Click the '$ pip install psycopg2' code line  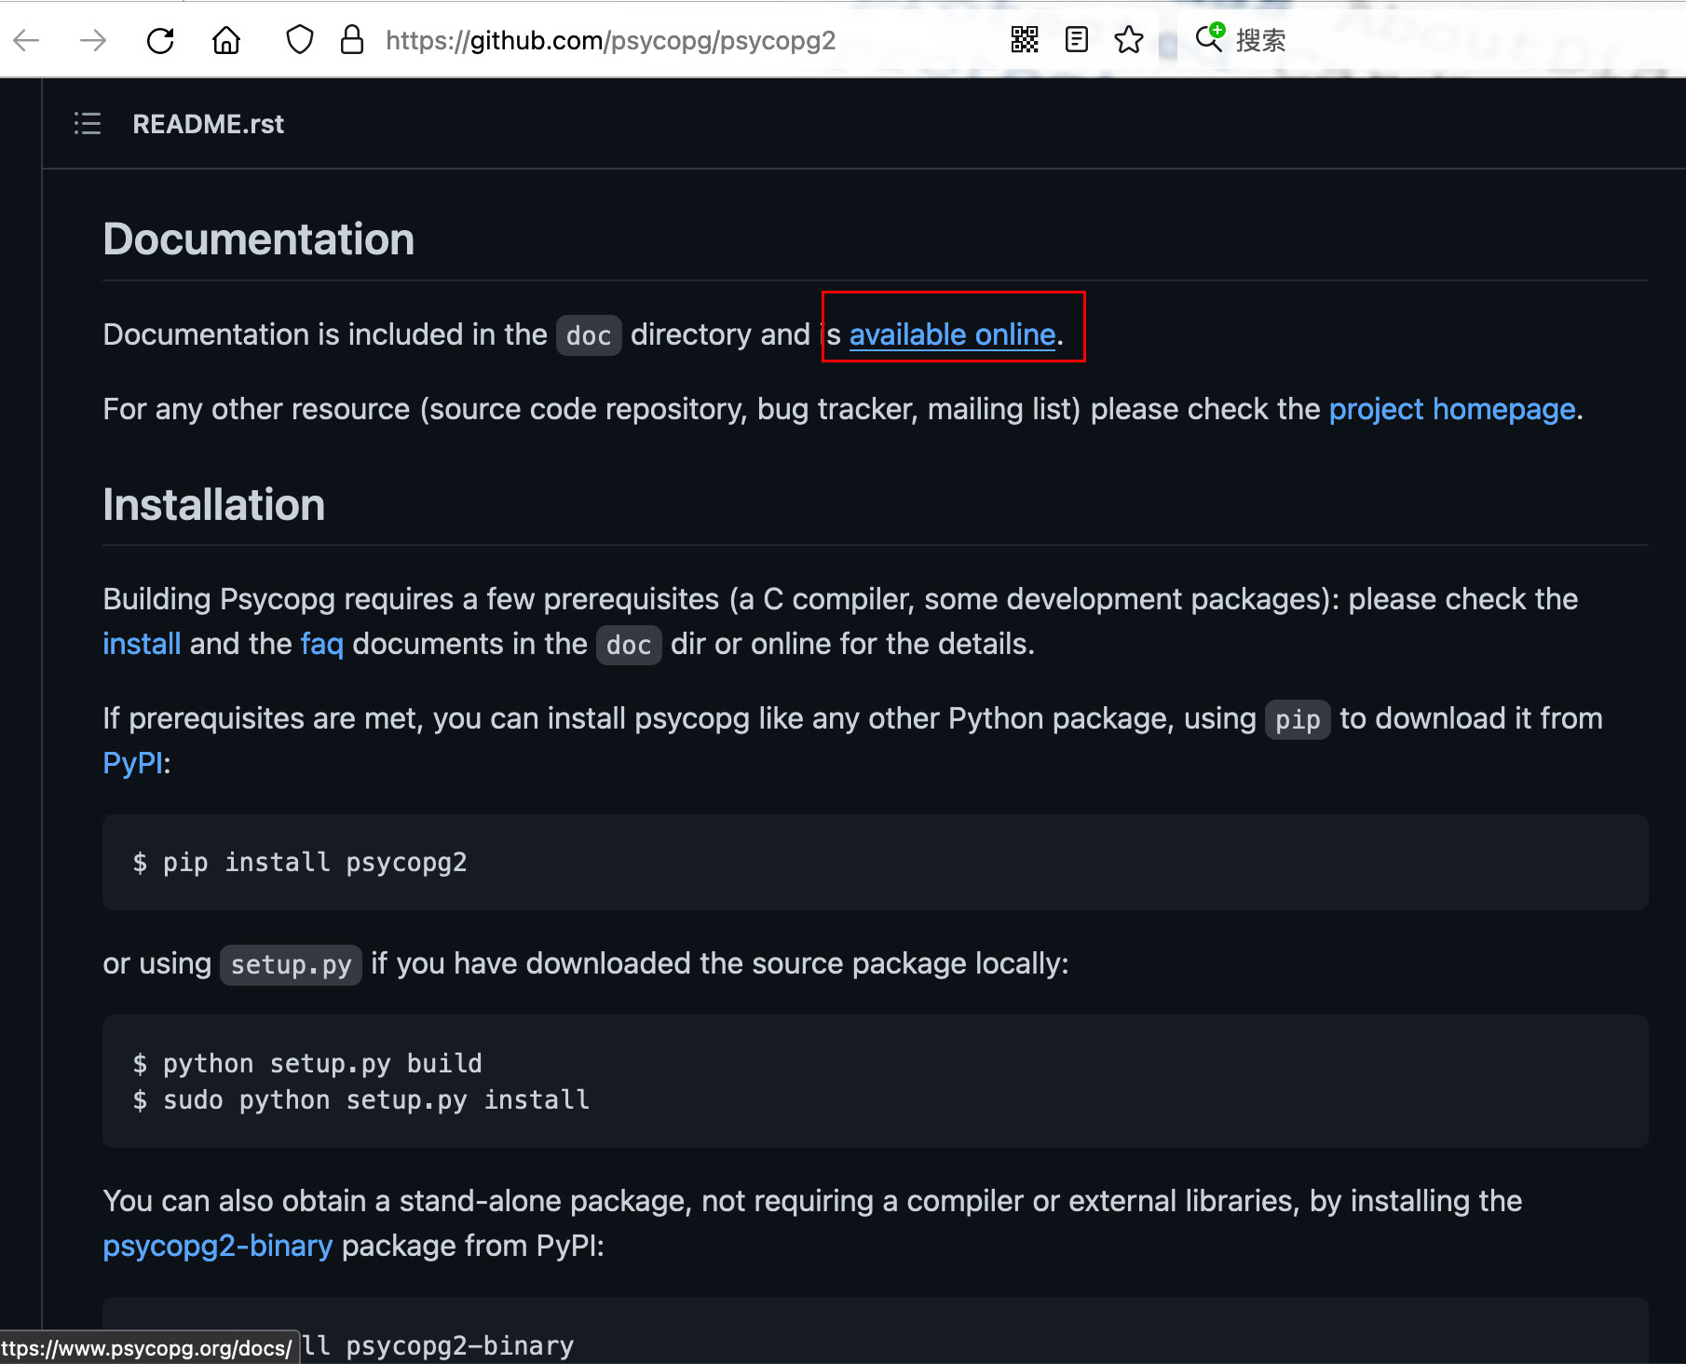(299, 863)
